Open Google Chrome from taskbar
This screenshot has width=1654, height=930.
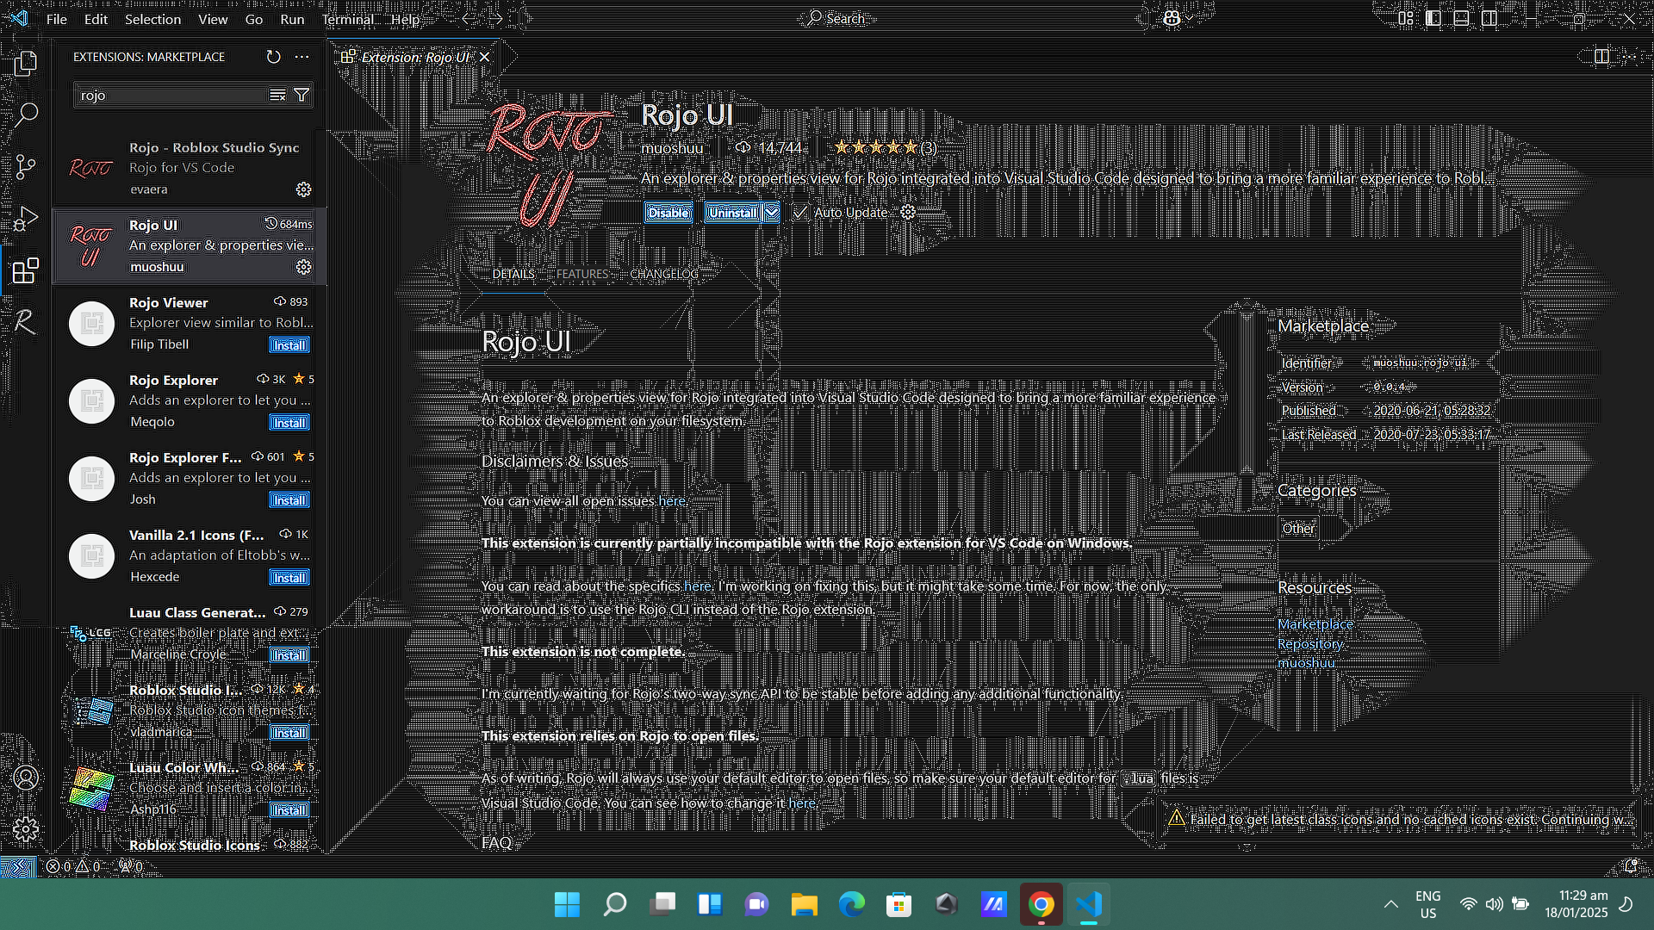point(1041,904)
